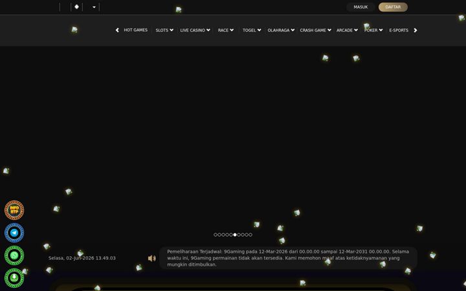Click the MASUK login button
466x291 pixels.
tap(361, 7)
